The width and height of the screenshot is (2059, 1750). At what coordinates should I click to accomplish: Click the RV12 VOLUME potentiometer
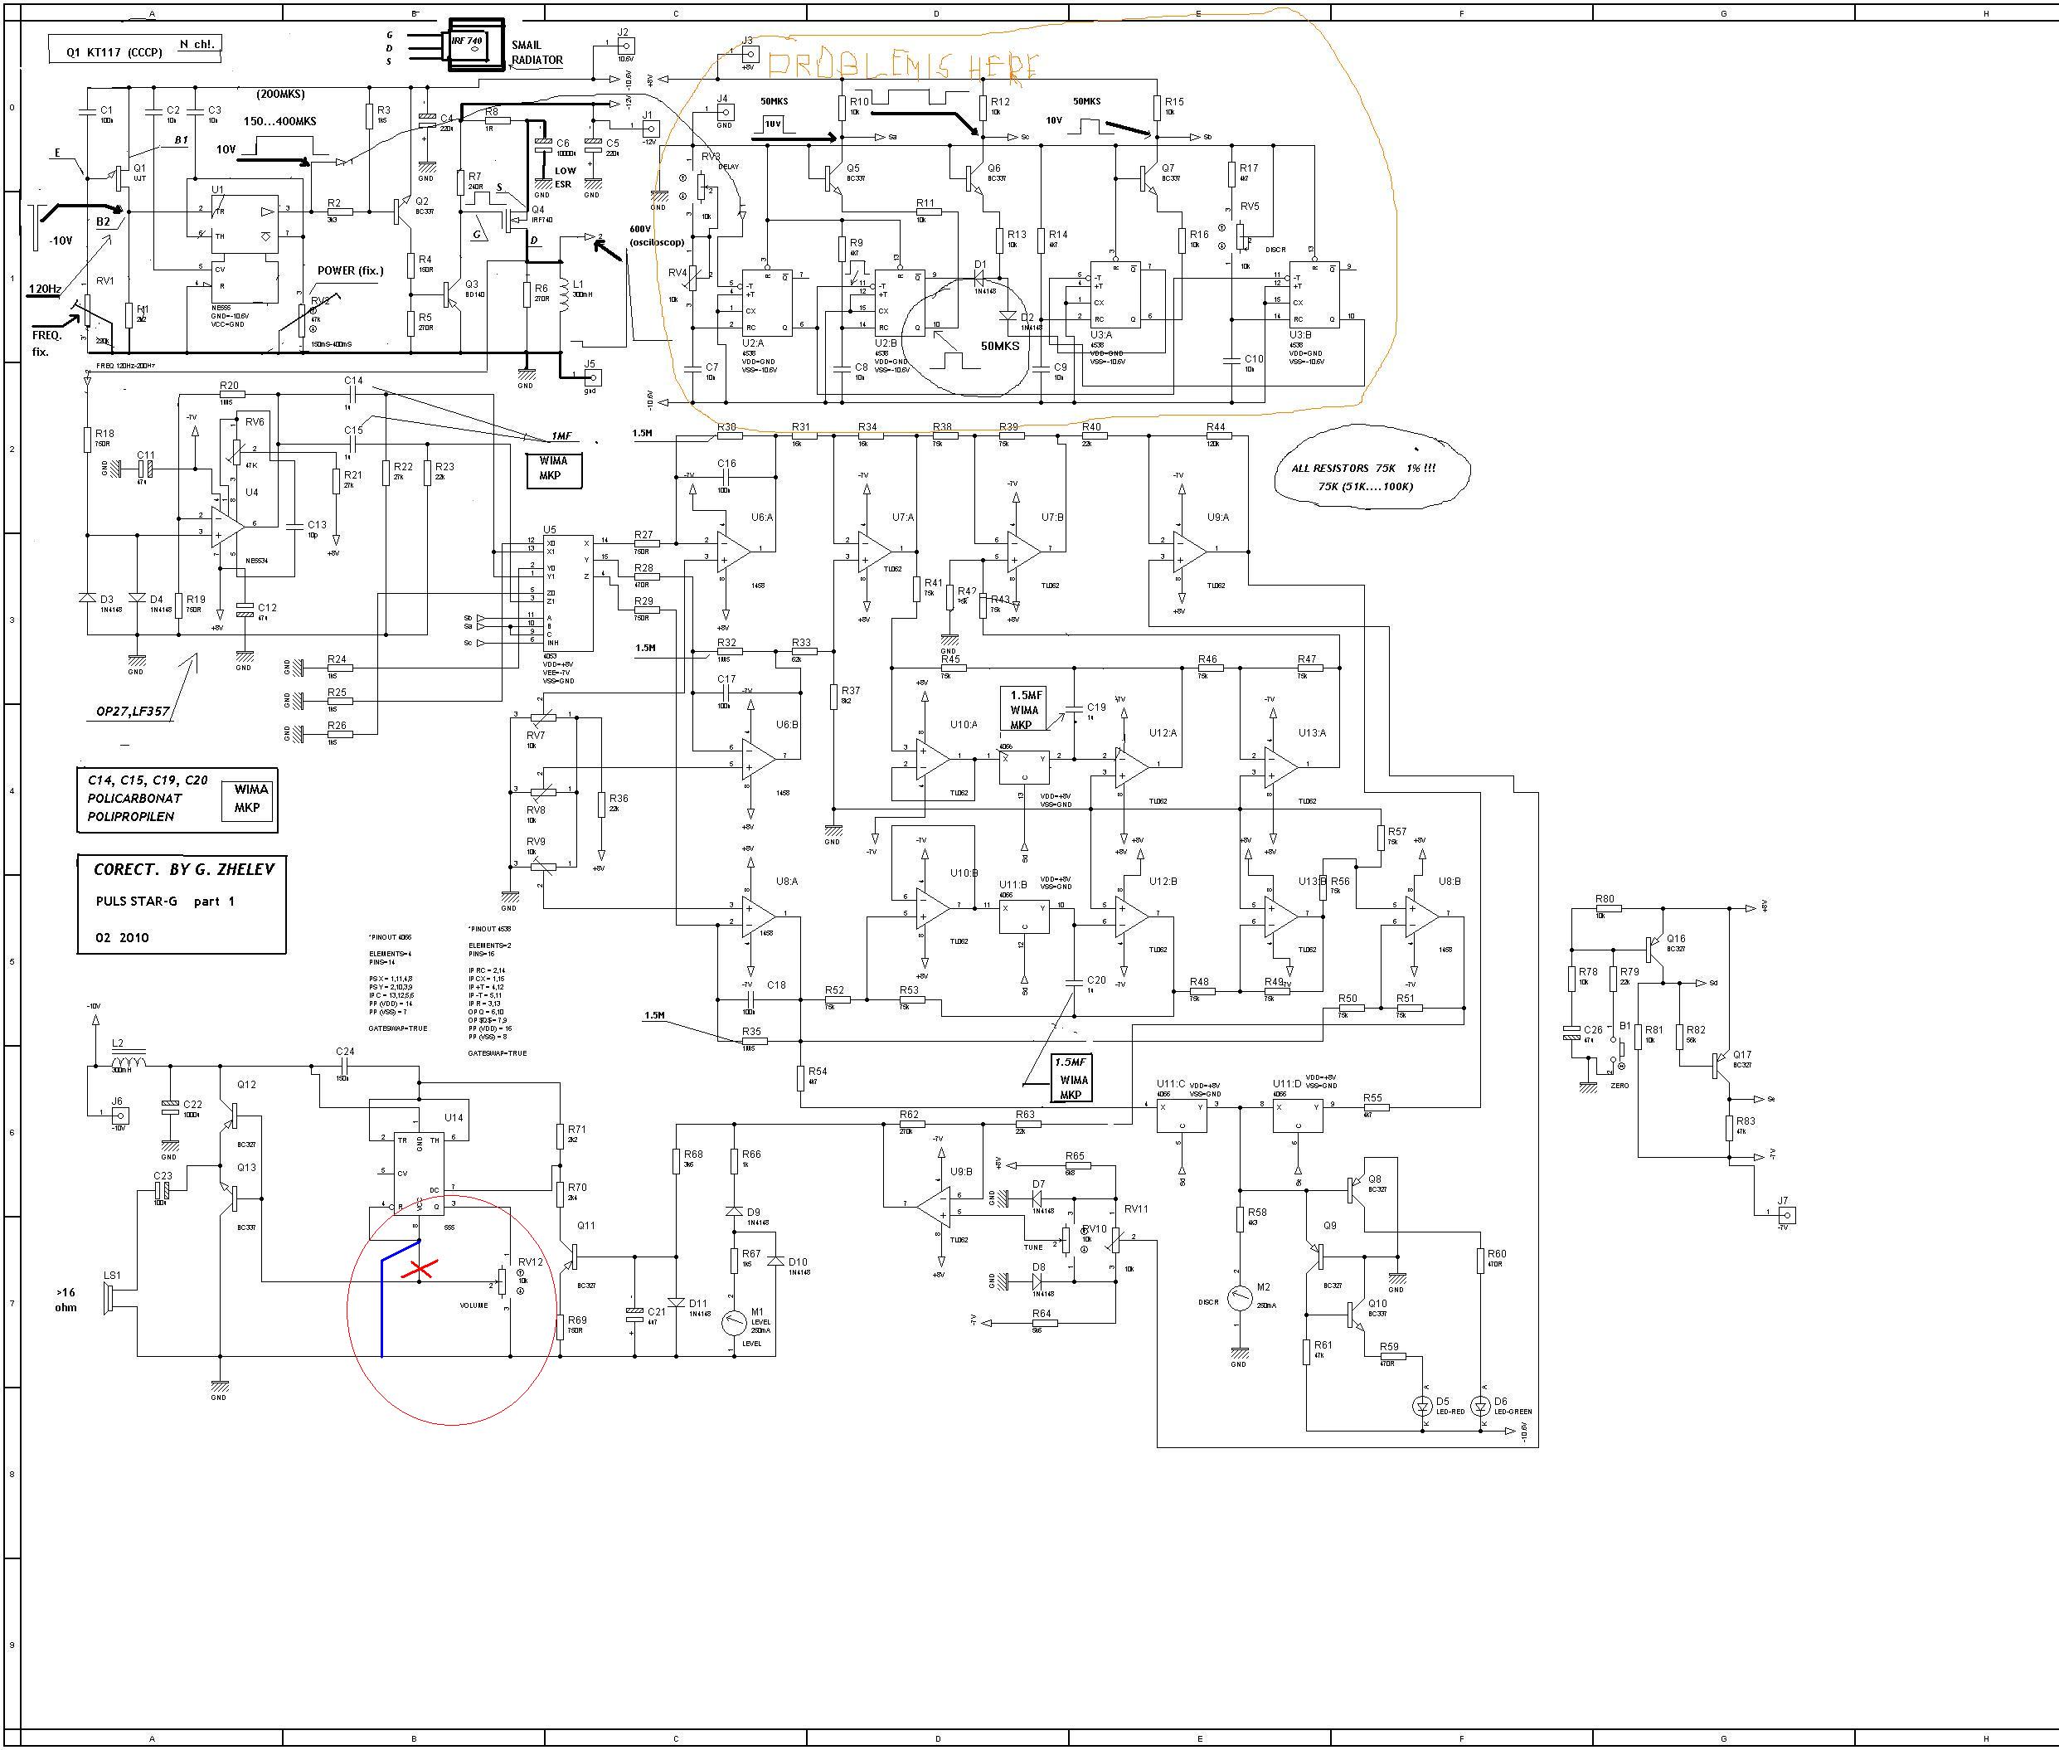click(502, 1281)
